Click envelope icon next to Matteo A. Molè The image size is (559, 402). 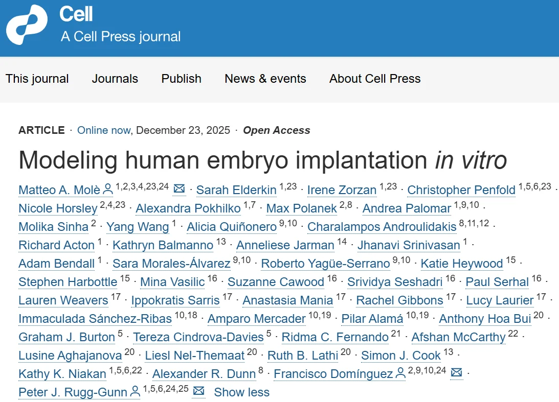[x=179, y=189]
